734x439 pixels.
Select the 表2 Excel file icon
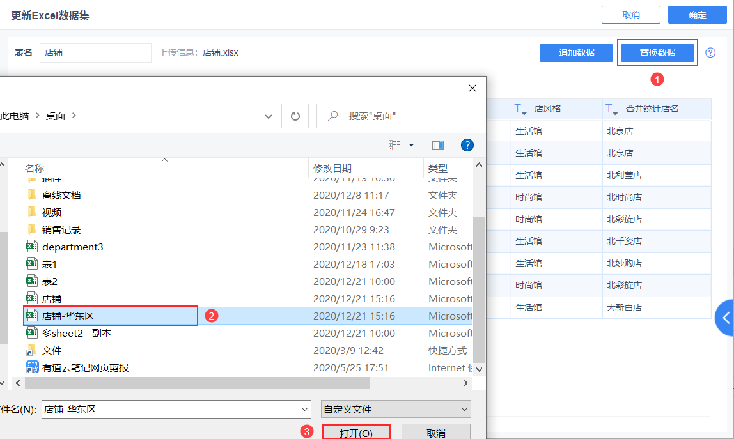[32, 281]
